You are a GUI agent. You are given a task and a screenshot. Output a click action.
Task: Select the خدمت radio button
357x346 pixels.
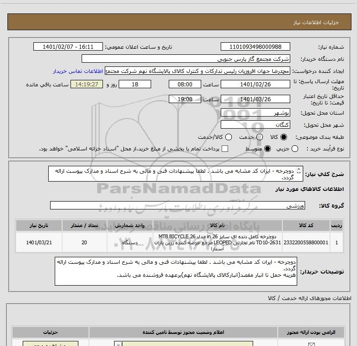260,137
